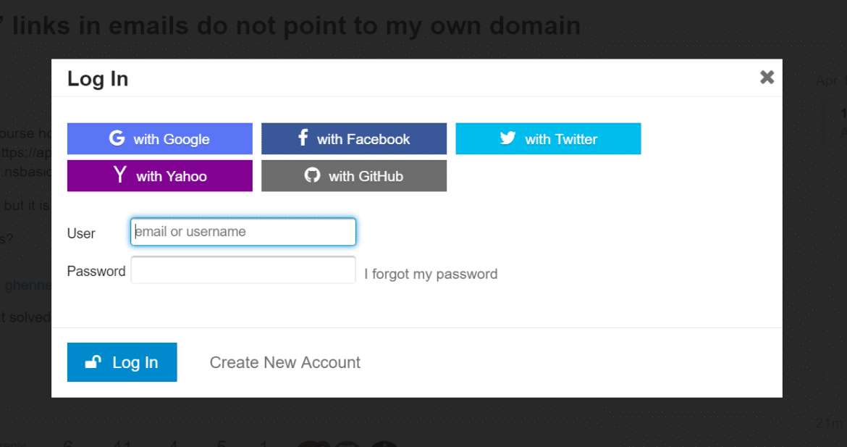The image size is (847, 447).
Task: Focus the email or username field
Action: point(243,232)
